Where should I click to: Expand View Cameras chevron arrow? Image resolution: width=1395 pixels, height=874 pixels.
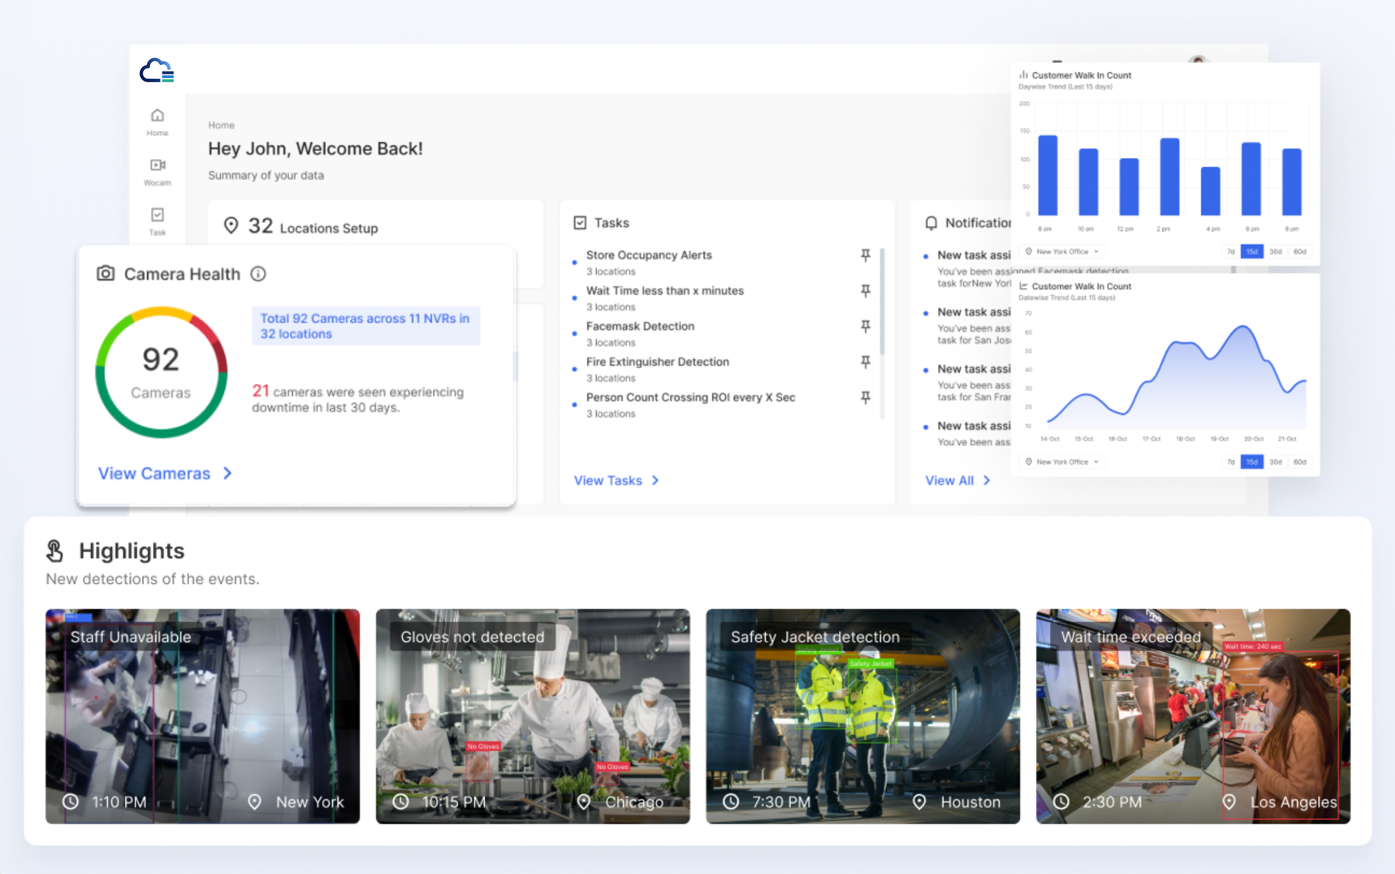[228, 473]
